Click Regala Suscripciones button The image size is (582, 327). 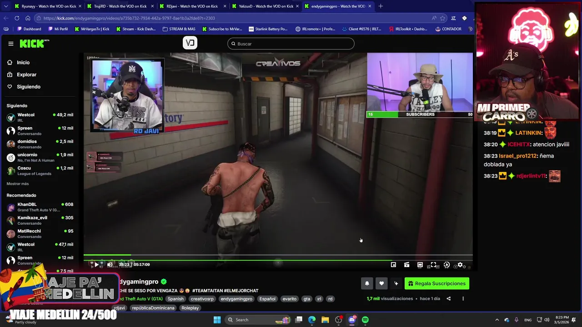(x=437, y=283)
